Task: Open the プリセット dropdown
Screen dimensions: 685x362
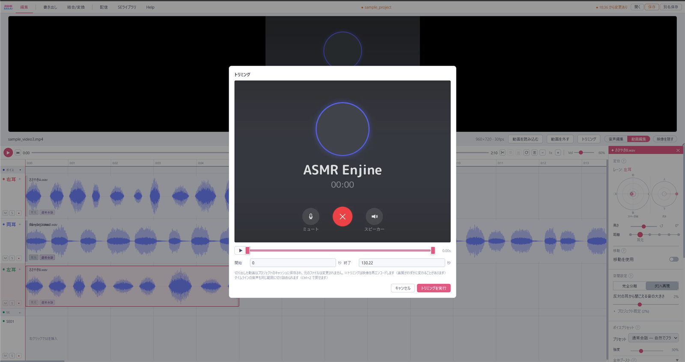Action: pyautogui.click(x=653, y=338)
